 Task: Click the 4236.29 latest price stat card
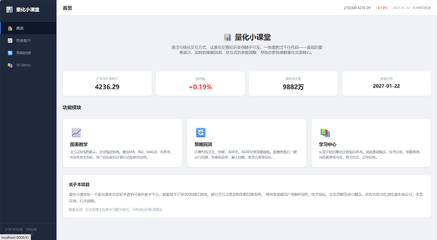(107, 84)
